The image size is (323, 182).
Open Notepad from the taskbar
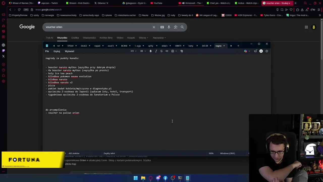coord(187,178)
